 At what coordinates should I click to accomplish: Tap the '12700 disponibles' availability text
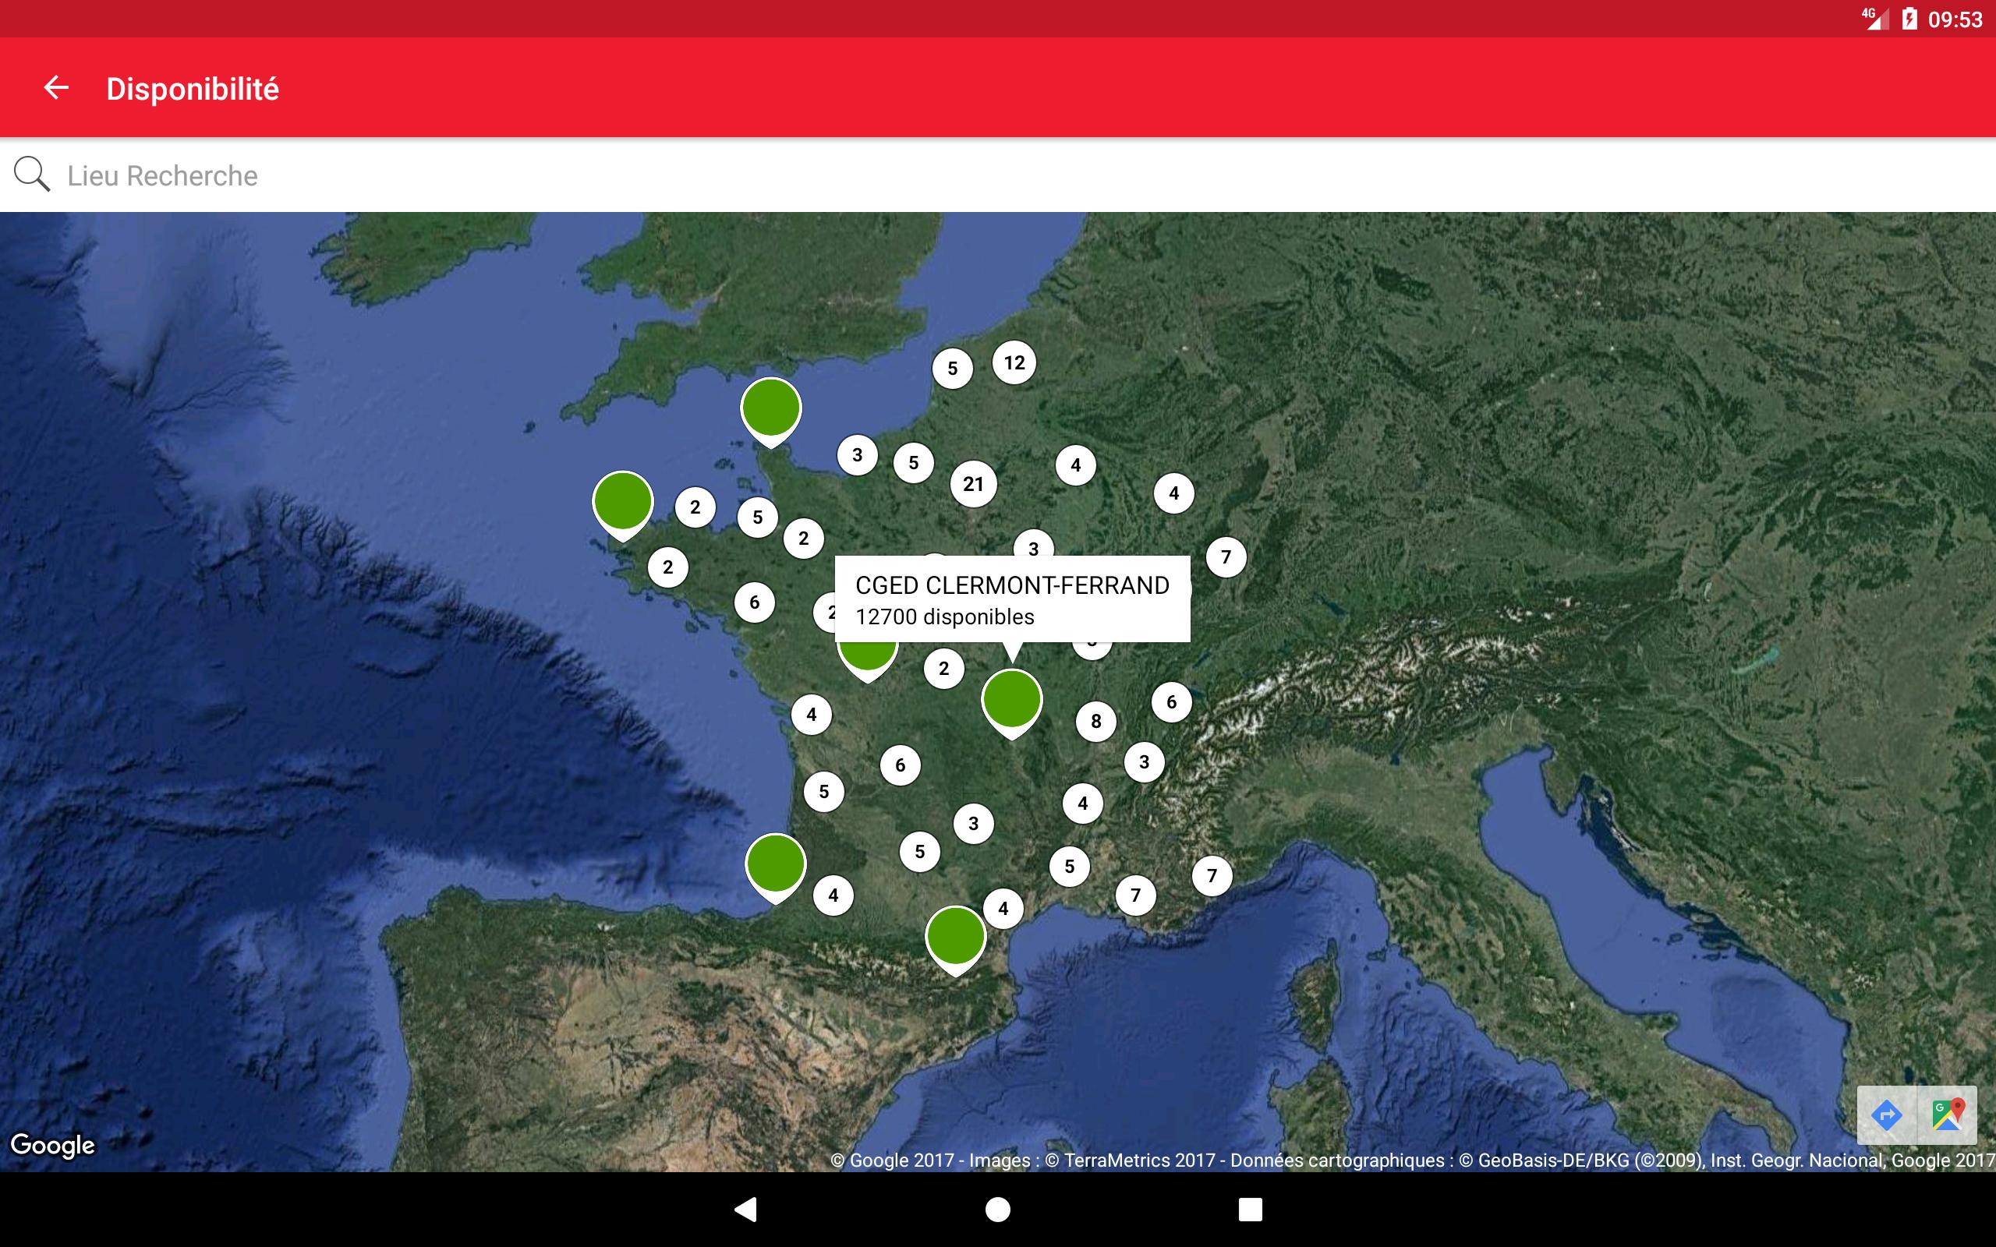[944, 617]
